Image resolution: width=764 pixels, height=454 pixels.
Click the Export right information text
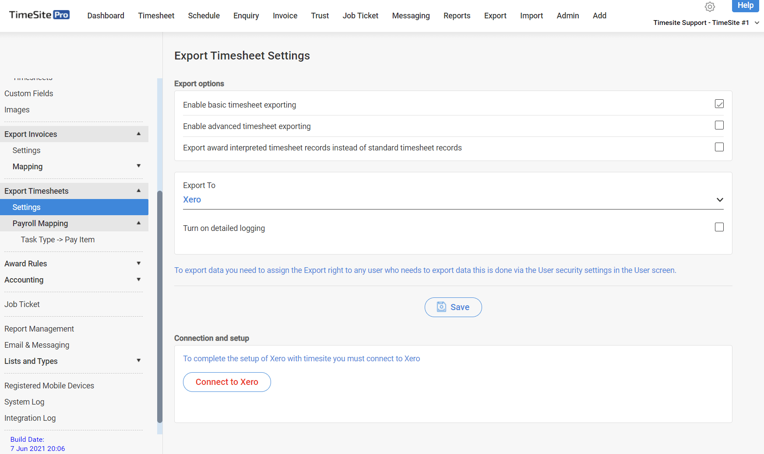[425, 270]
